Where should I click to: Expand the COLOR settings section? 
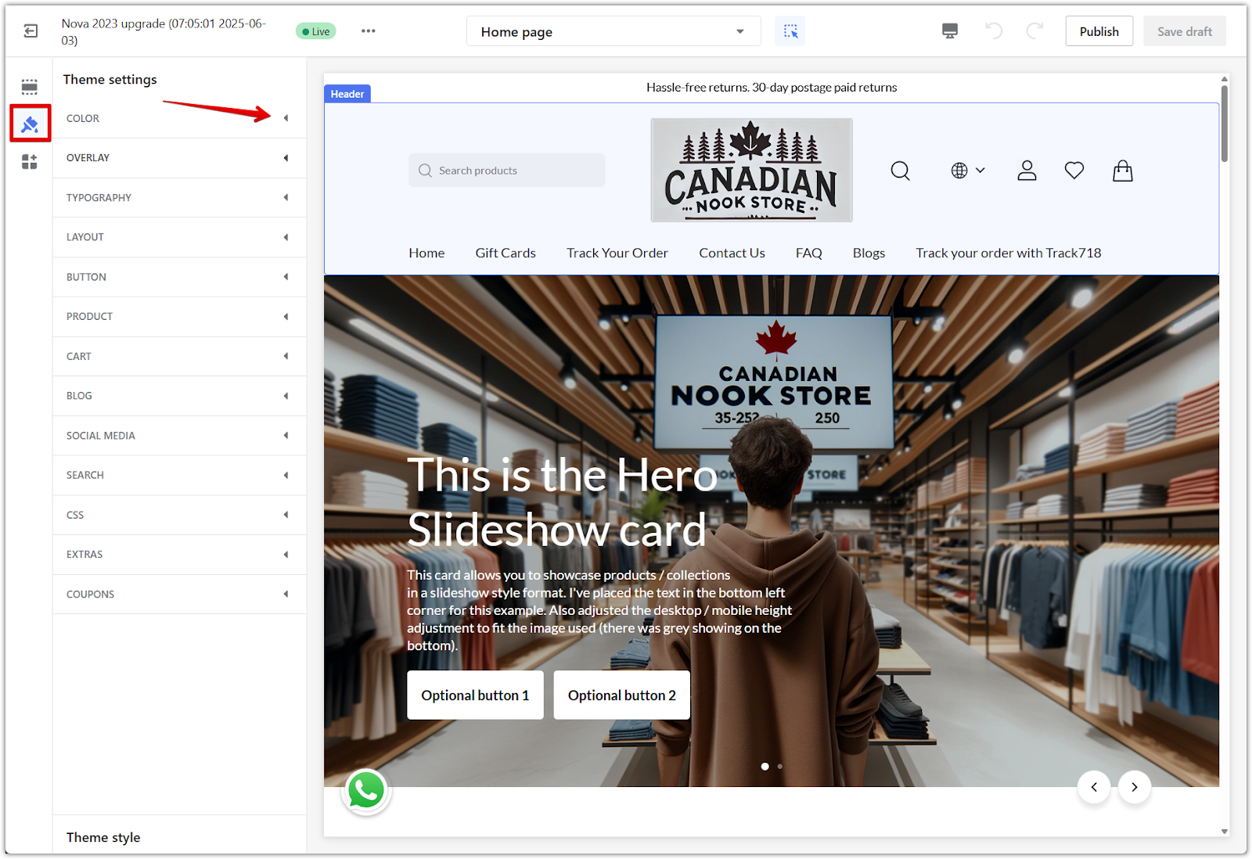[179, 118]
